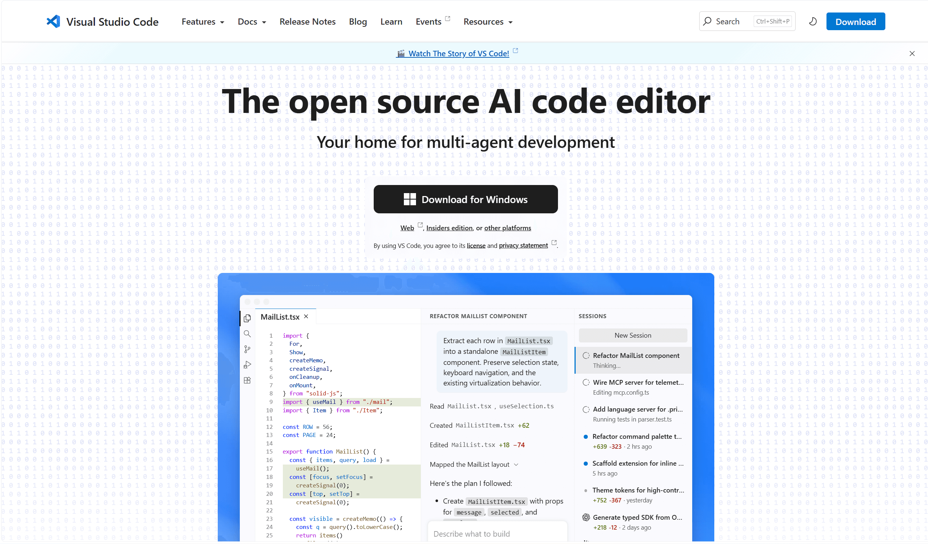Click the Extensions icon in activity bar
The width and height of the screenshot is (928, 544).
(x=247, y=380)
